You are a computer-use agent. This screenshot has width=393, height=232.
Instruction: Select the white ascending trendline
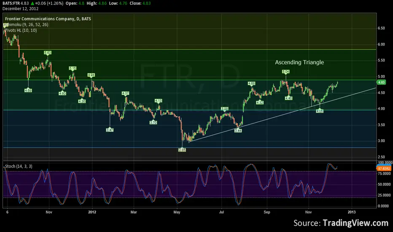tap(283, 115)
